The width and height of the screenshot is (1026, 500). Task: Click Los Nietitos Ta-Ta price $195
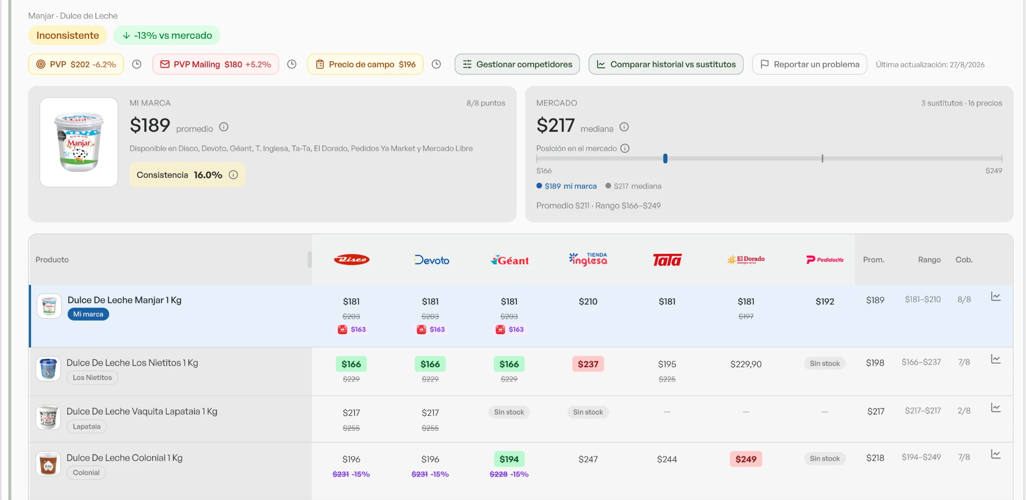pyautogui.click(x=667, y=365)
